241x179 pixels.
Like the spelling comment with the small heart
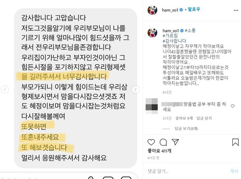coord(233,106)
